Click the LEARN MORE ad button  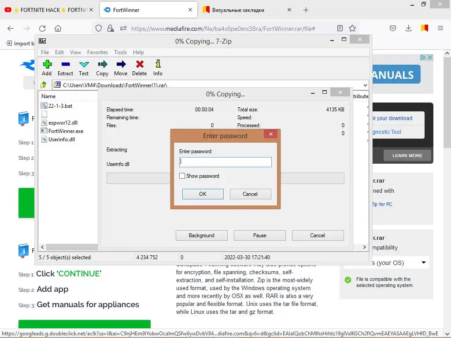pos(407,155)
